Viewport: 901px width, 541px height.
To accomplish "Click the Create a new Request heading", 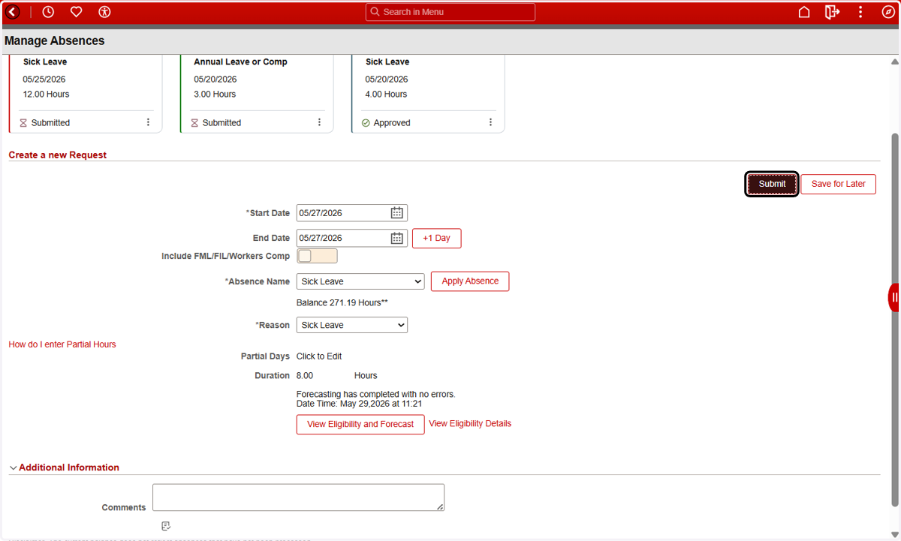I will (58, 155).
